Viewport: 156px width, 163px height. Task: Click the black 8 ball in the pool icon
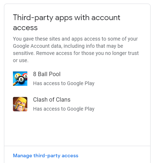(21, 79)
